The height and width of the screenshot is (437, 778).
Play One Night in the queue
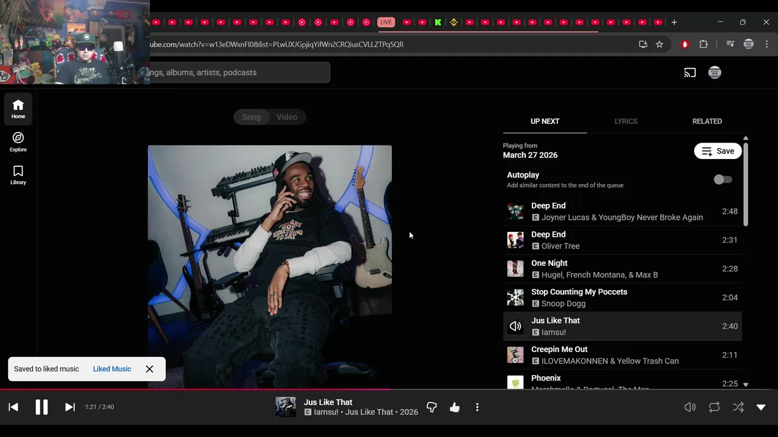click(622, 269)
